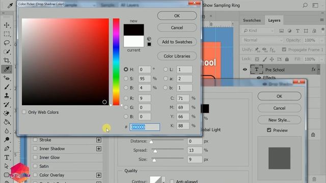326x183 pixels.
Task: Click the lock transparent pixels icon
Action: tap(257, 59)
